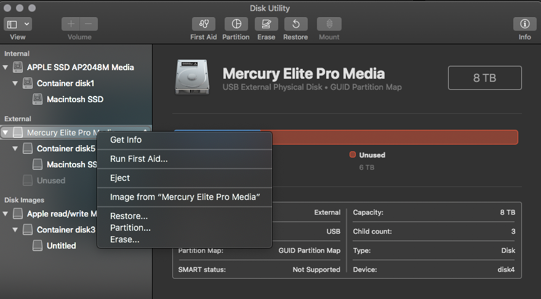Image resolution: width=541 pixels, height=299 pixels.
Task: Click the large Mercury Elite Pro disk image
Action: 192,78
